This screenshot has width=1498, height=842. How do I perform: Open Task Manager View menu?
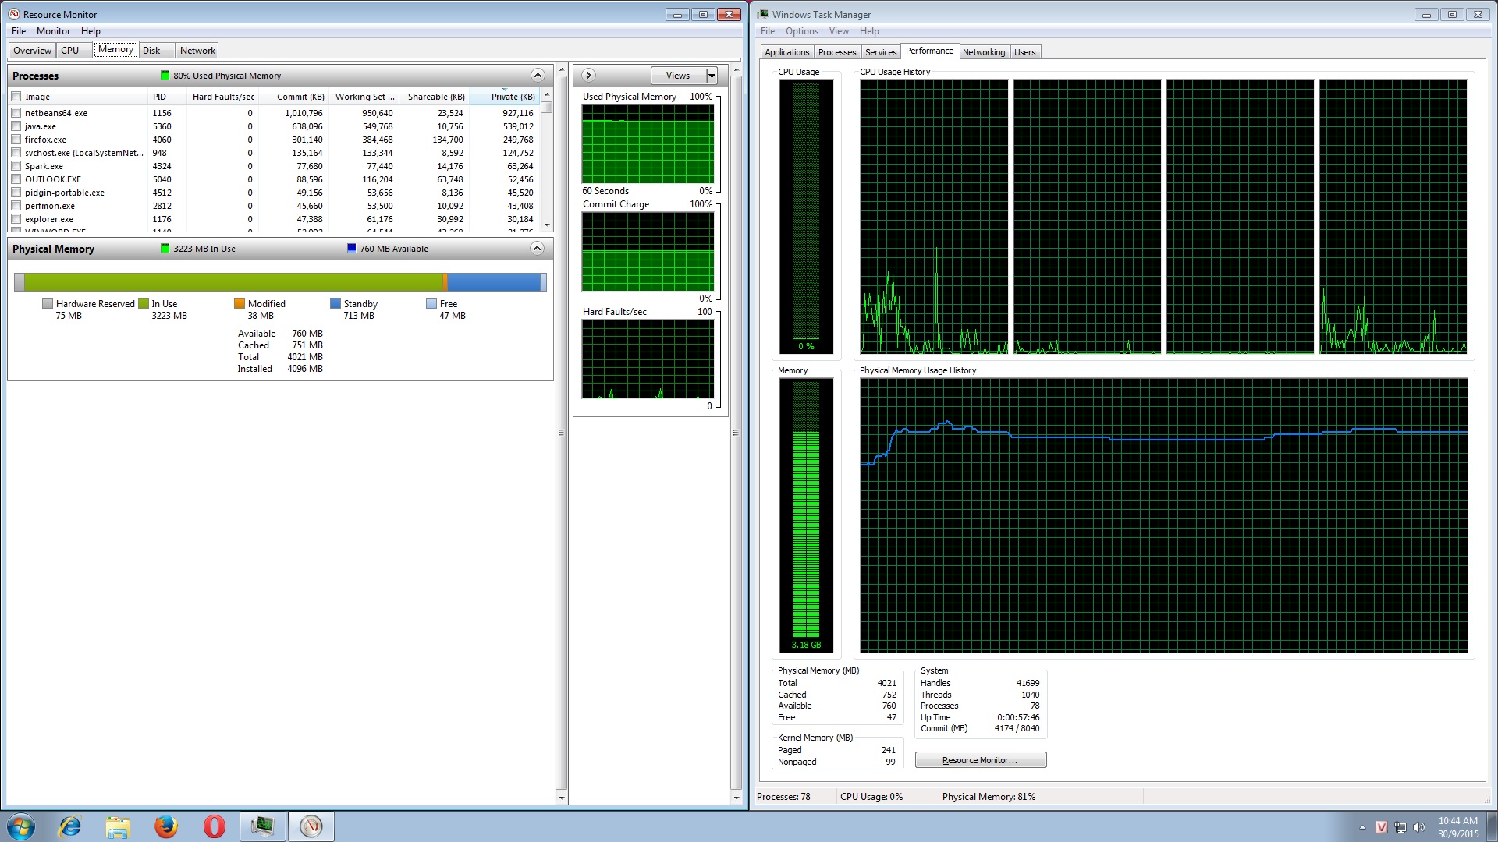click(839, 31)
